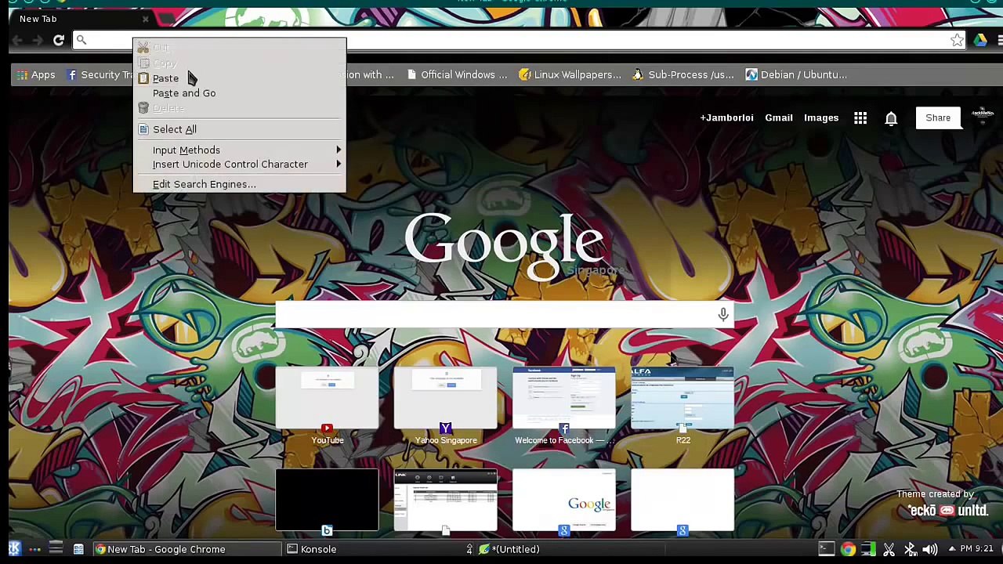Viewport: 1003px width, 564px height.
Task: Open the +Jamborloi Google+ link
Action: click(x=726, y=117)
